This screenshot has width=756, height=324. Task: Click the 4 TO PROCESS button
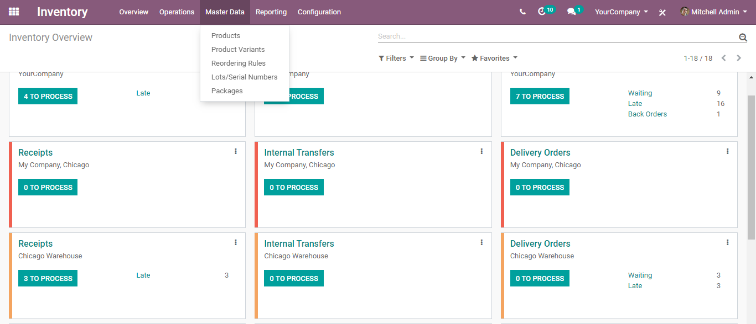point(48,96)
